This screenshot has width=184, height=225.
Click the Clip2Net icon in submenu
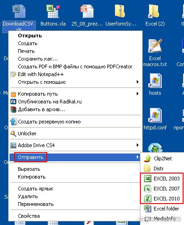[x=148, y=159]
